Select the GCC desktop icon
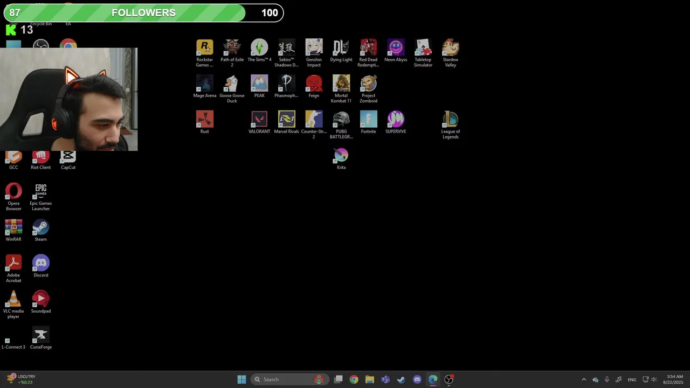The width and height of the screenshot is (690, 388). (x=13, y=160)
